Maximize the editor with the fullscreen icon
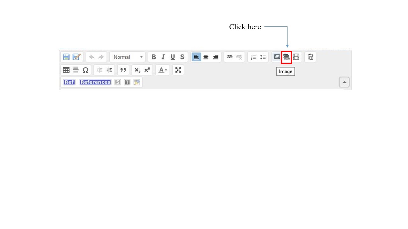The width and height of the screenshot is (408, 229). click(178, 70)
